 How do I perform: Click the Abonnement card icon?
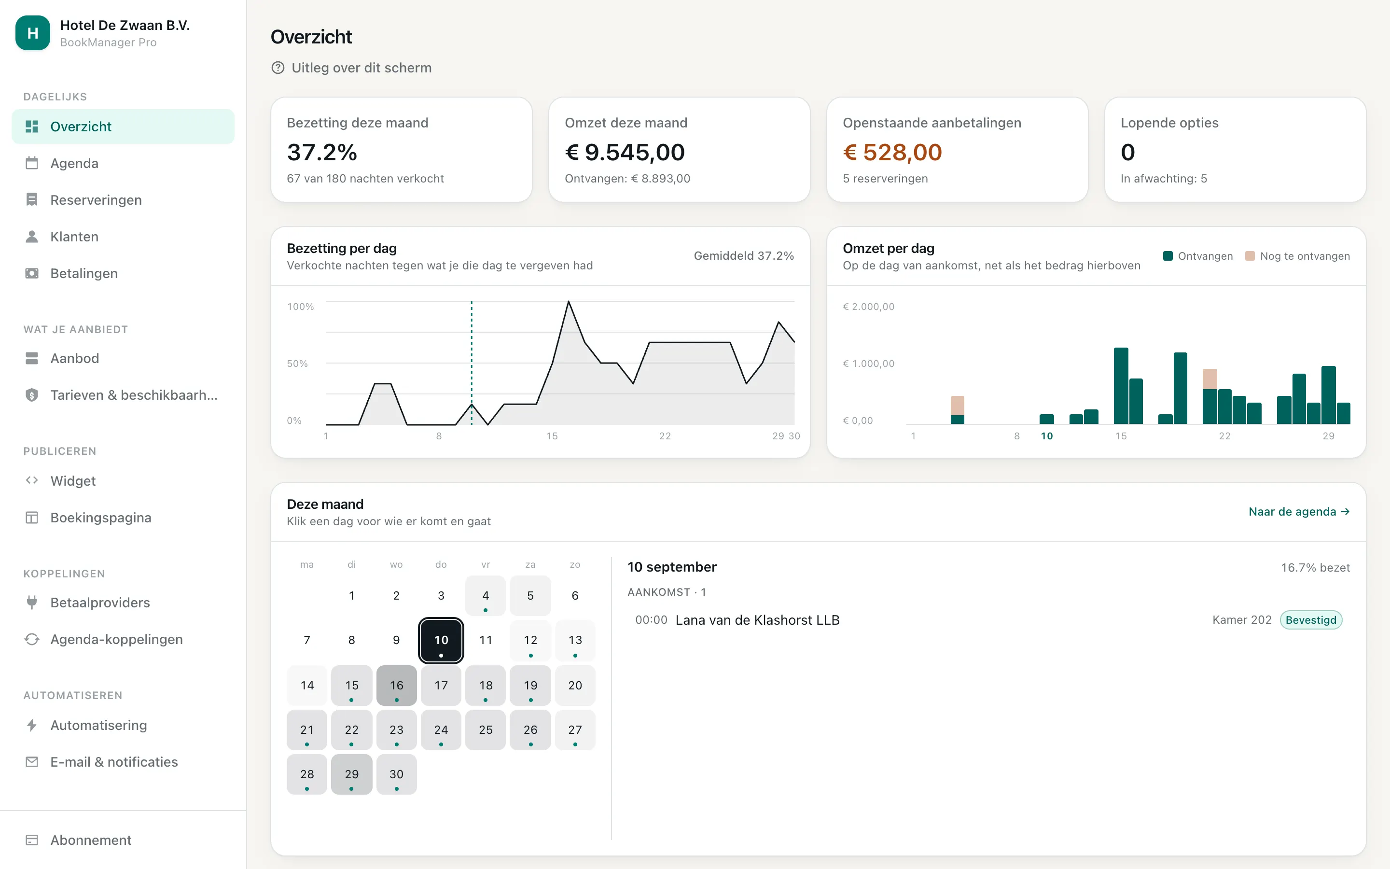pyautogui.click(x=32, y=840)
